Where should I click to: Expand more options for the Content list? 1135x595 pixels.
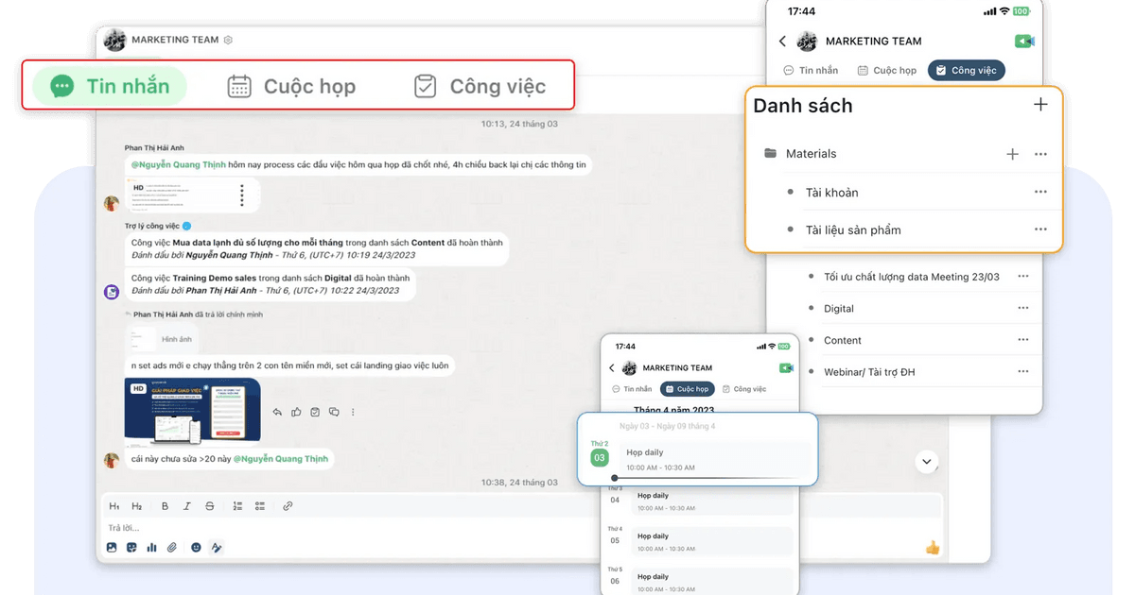(1022, 339)
